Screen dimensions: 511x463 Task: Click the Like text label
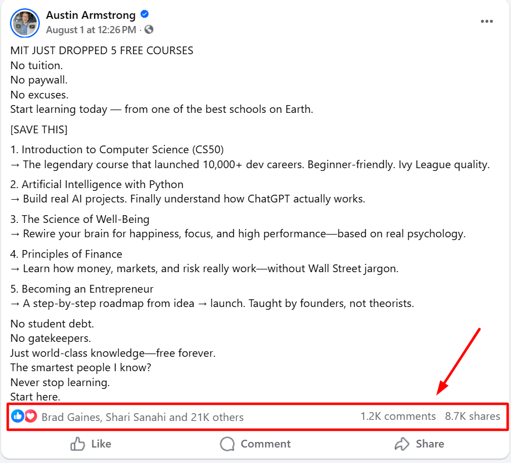pos(101,444)
